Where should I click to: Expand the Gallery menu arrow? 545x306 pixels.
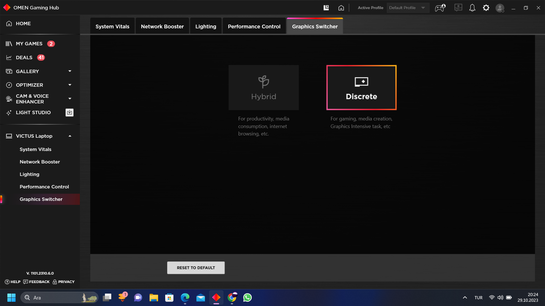coord(70,71)
